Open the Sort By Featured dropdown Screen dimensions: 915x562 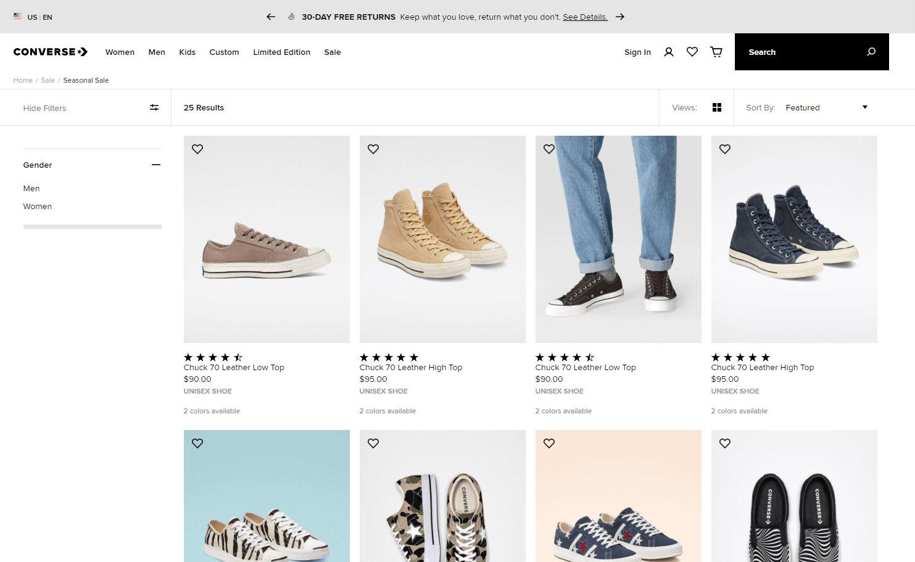826,107
